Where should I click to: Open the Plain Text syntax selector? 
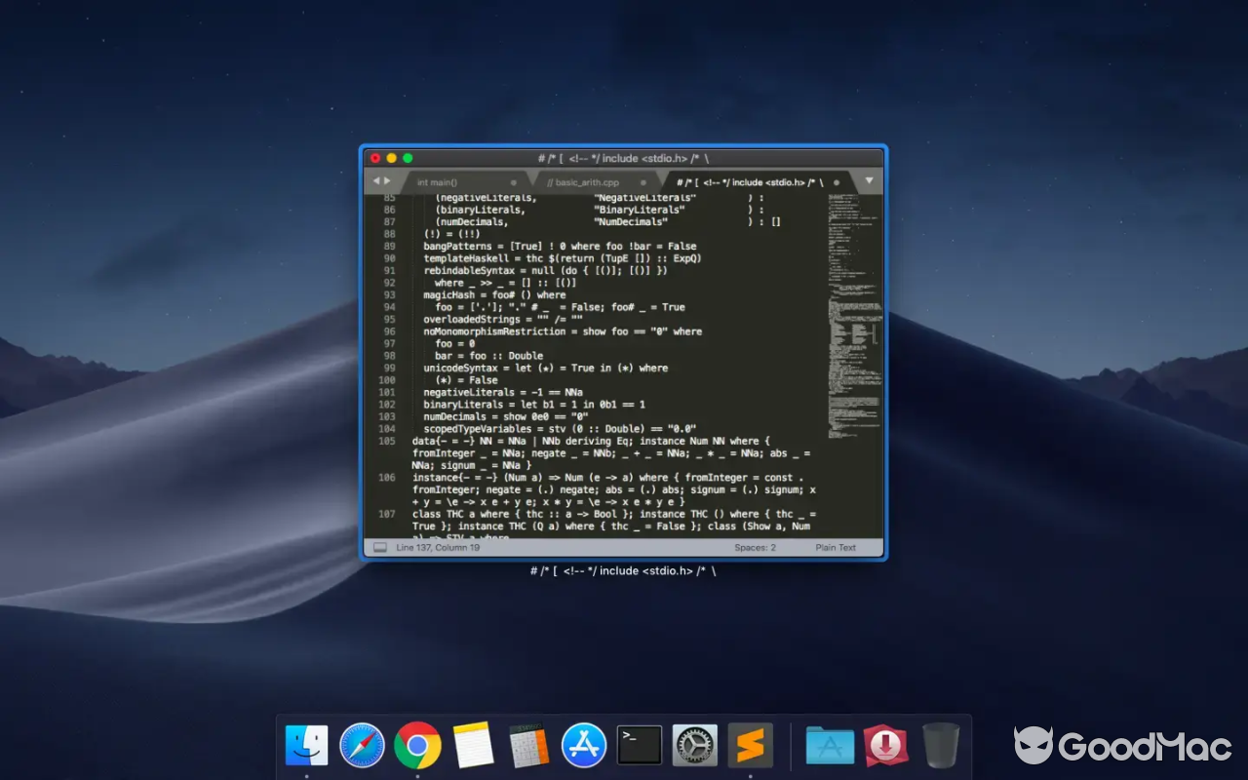836,547
